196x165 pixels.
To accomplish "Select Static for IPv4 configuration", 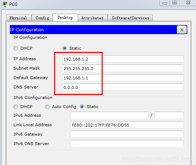I will point(65,48).
